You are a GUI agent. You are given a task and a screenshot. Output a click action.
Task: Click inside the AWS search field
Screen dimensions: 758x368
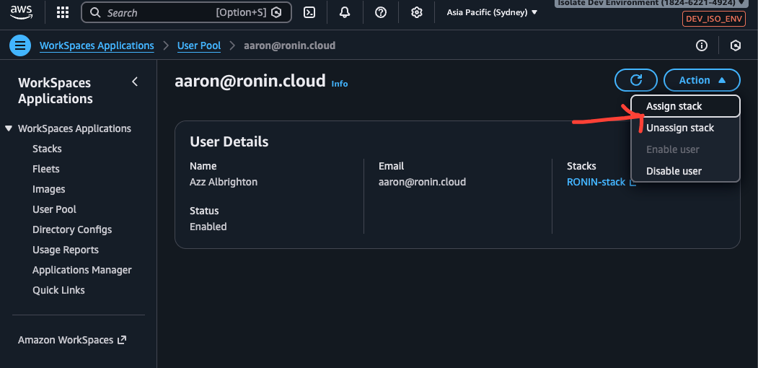tap(186, 12)
